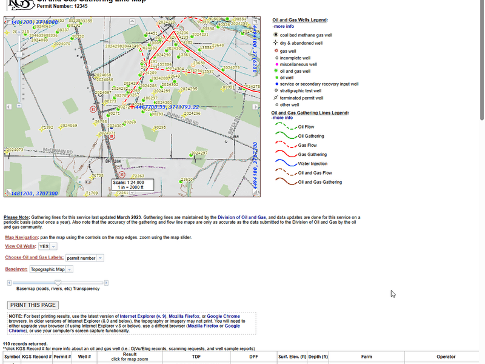
Task: Click the KGS Record # column header
Action: tap(36, 357)
